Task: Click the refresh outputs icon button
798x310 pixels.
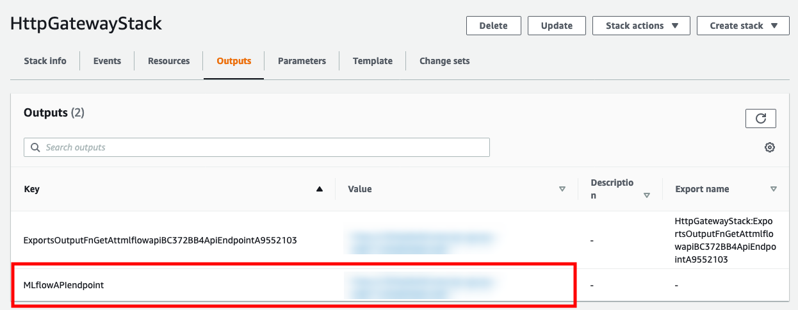Action: (x=761, y=118)
